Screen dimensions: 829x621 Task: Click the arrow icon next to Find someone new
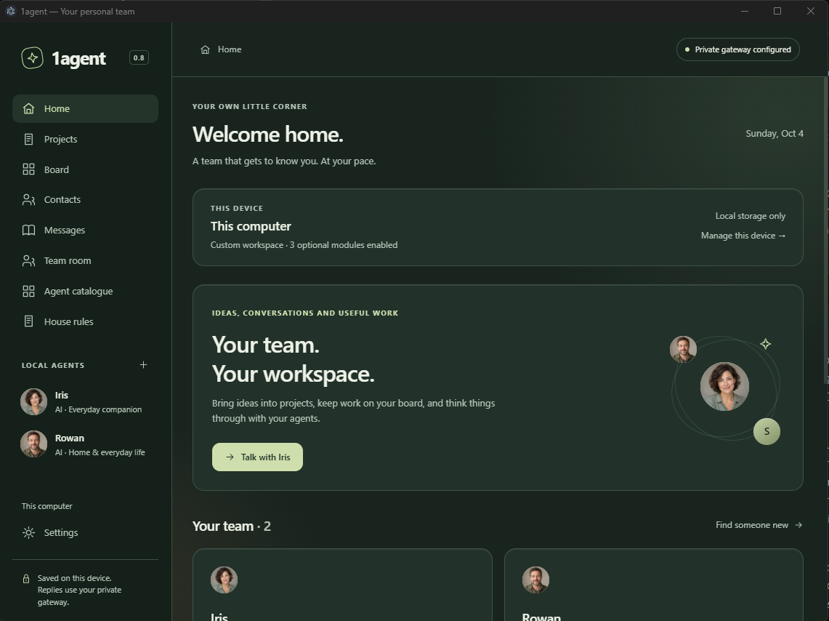click(x=798, y=525)
